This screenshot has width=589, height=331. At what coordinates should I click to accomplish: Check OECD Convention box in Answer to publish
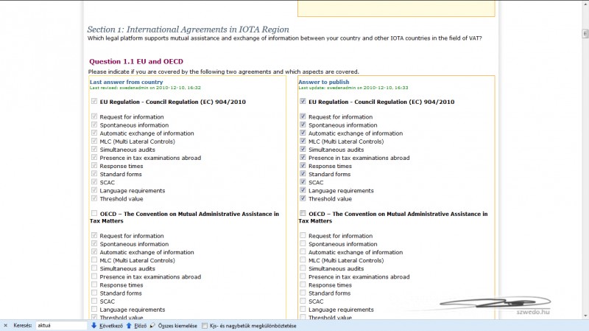tap(303, 214)
